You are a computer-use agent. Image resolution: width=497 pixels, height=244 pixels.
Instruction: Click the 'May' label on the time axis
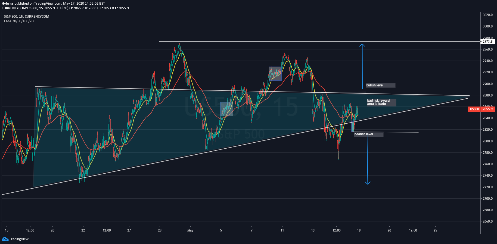coord(190,230)
